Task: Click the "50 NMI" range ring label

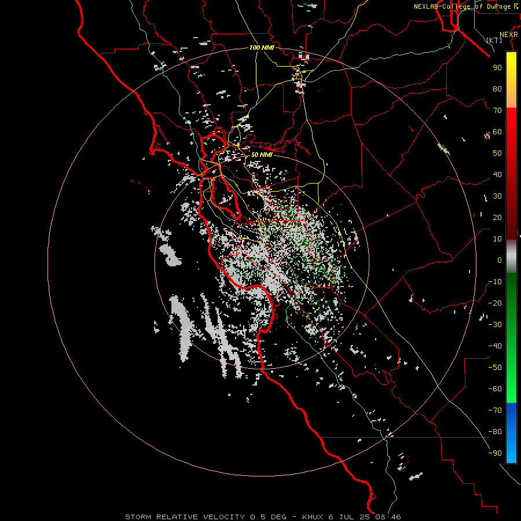Action: [x=262, y=155]
